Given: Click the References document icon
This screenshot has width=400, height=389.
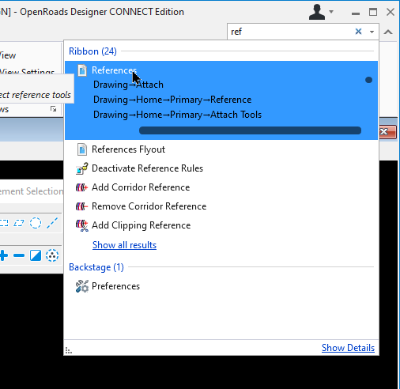Looking at the screenshot, I should tap(82, 70).
